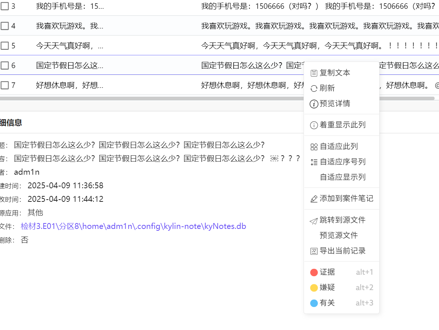
Task: Click source application value 其他
Action: tap(35, 213)
